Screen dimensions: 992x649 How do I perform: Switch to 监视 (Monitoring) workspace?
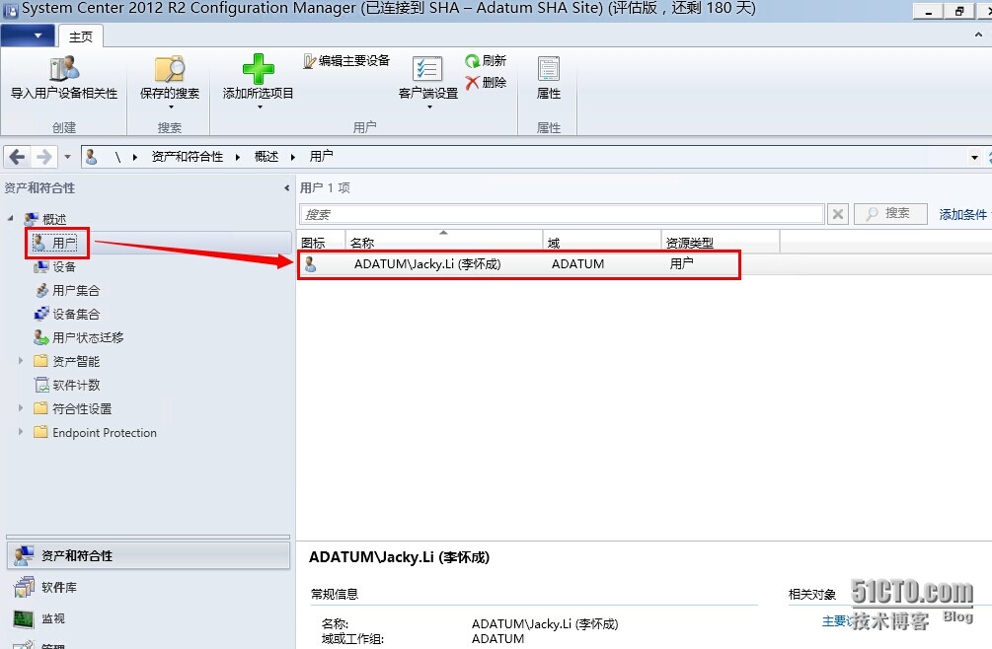(148, 618)
